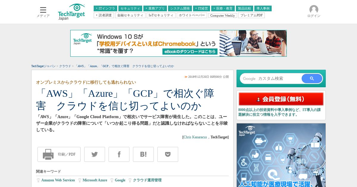357x187 pixels.
Task: Click the TechTarget Japan logo
Action: (71, 12)
